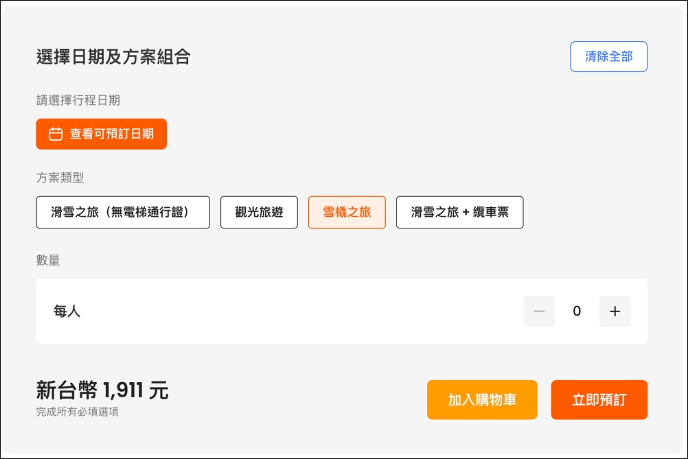Deselect the highlighted 雪橇之旅 option
The width and height of the screenshot is (688, 459).
347,212
